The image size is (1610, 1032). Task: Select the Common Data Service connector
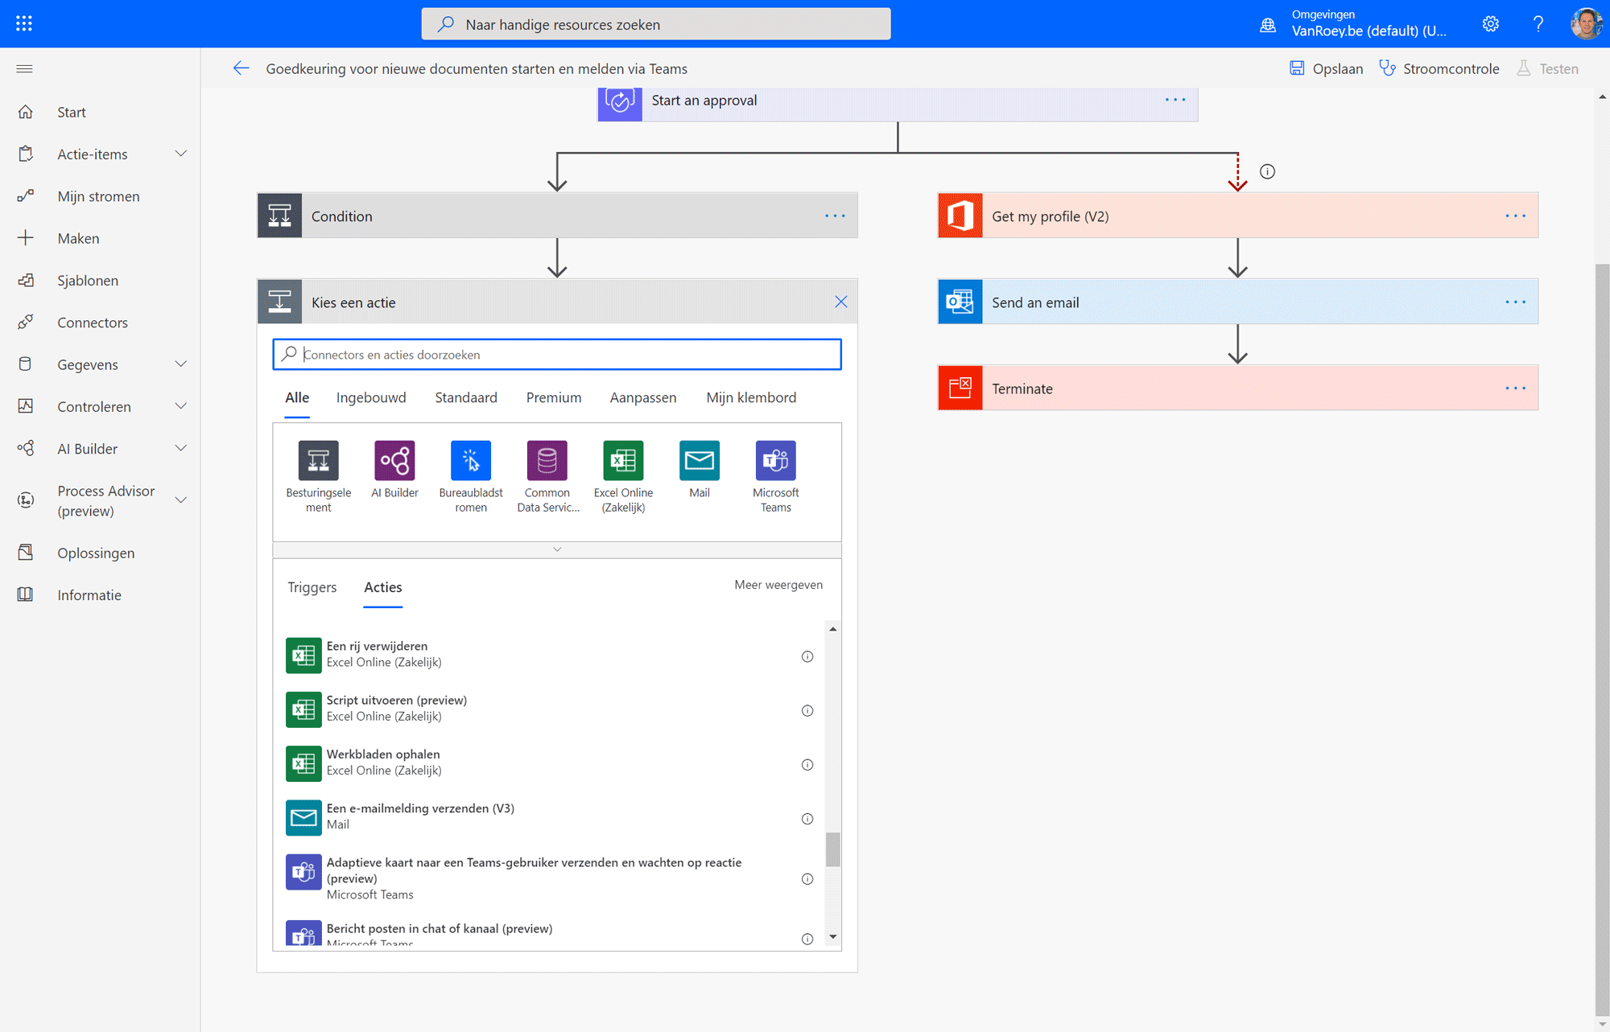[x=547, y=460]
